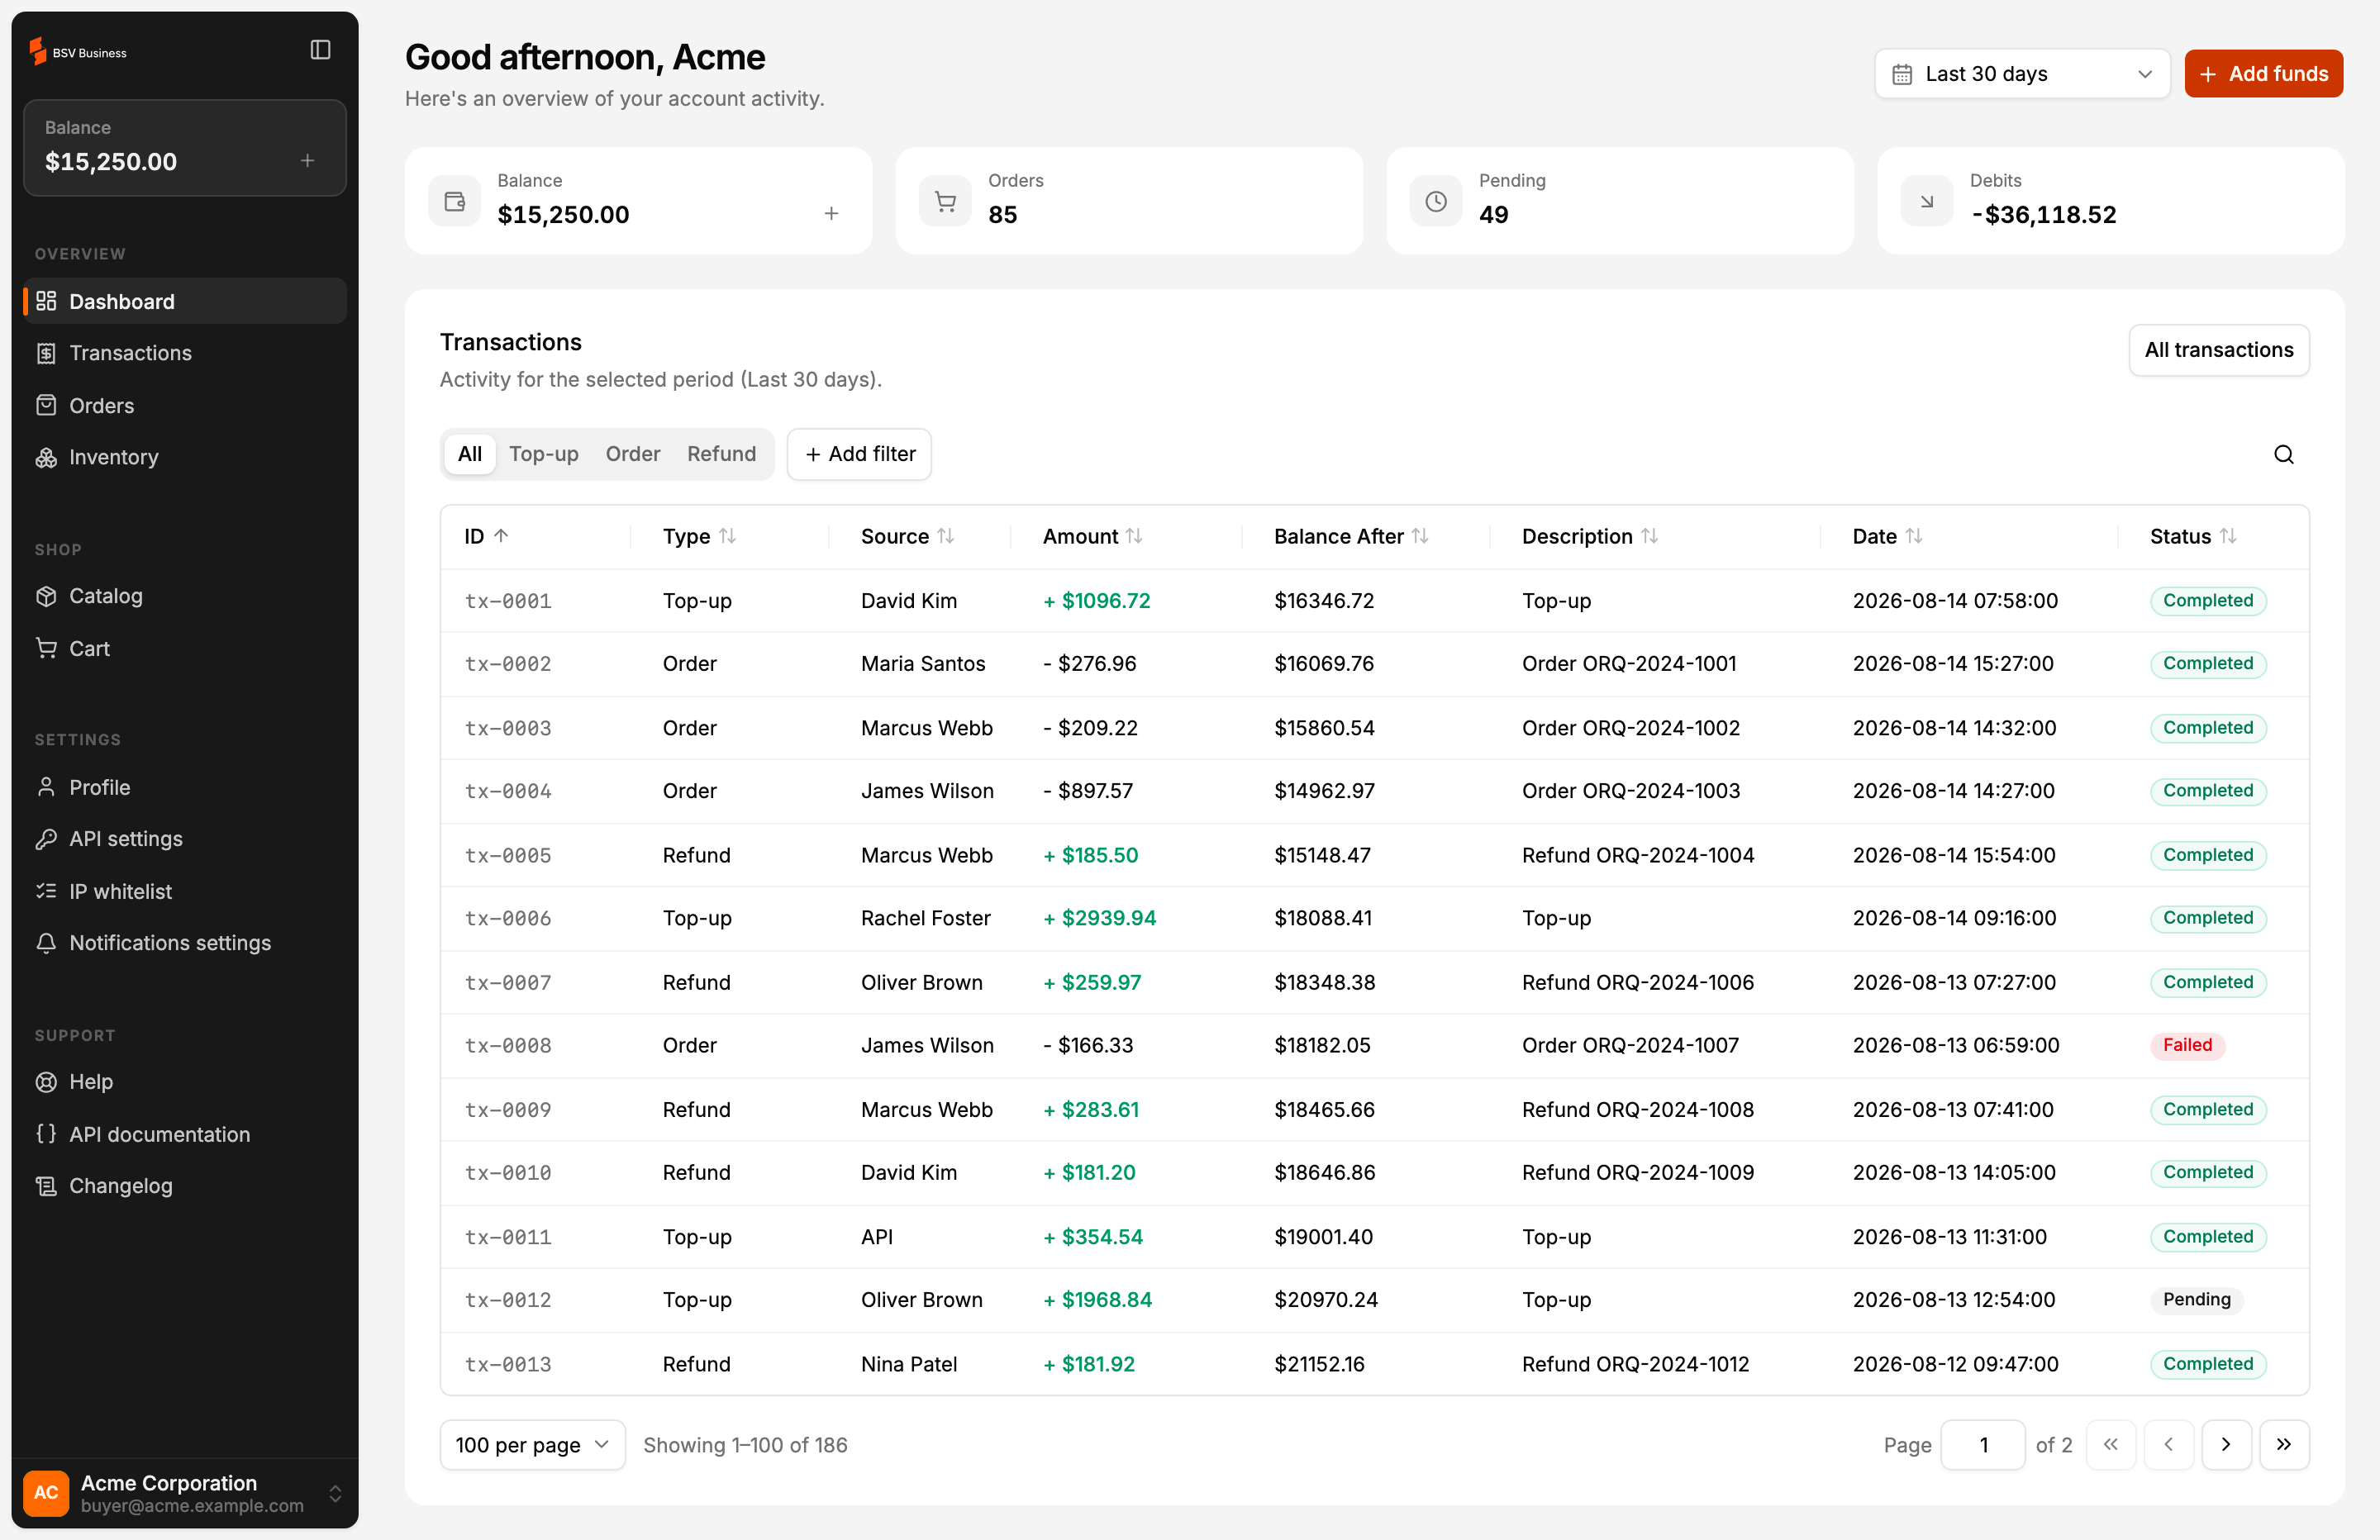Click the plus icon in the sidebar Balance card
This screenshot has height=1540, width=2380.
tap(307, 161)
